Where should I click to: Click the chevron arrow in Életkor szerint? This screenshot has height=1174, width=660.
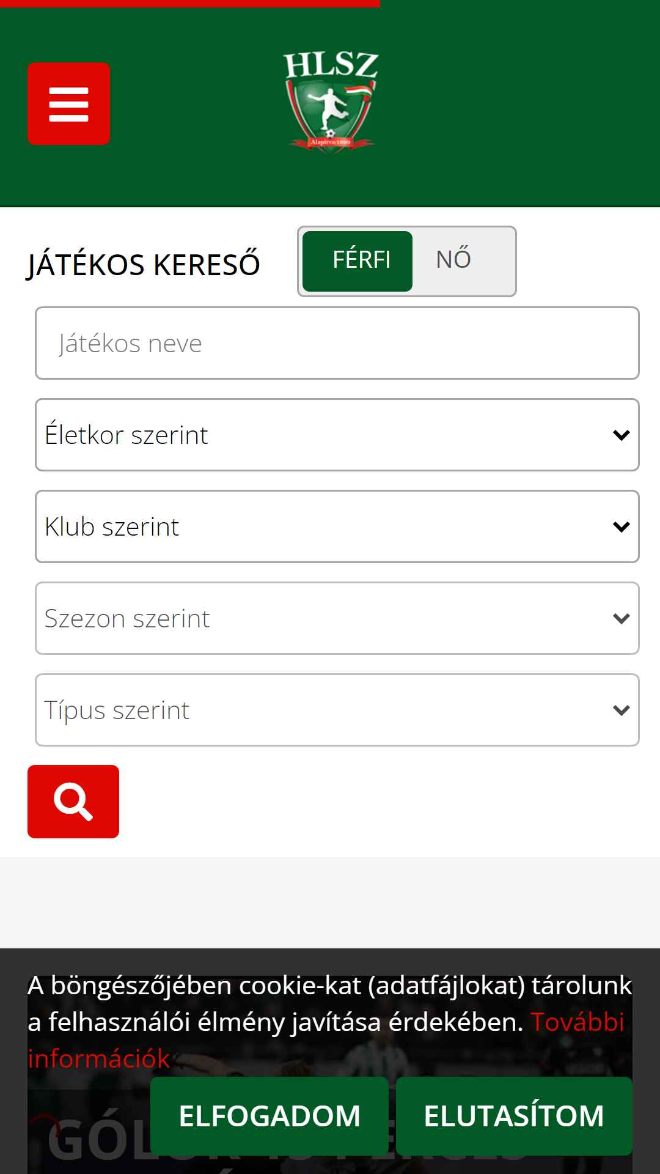pos(621,435)
